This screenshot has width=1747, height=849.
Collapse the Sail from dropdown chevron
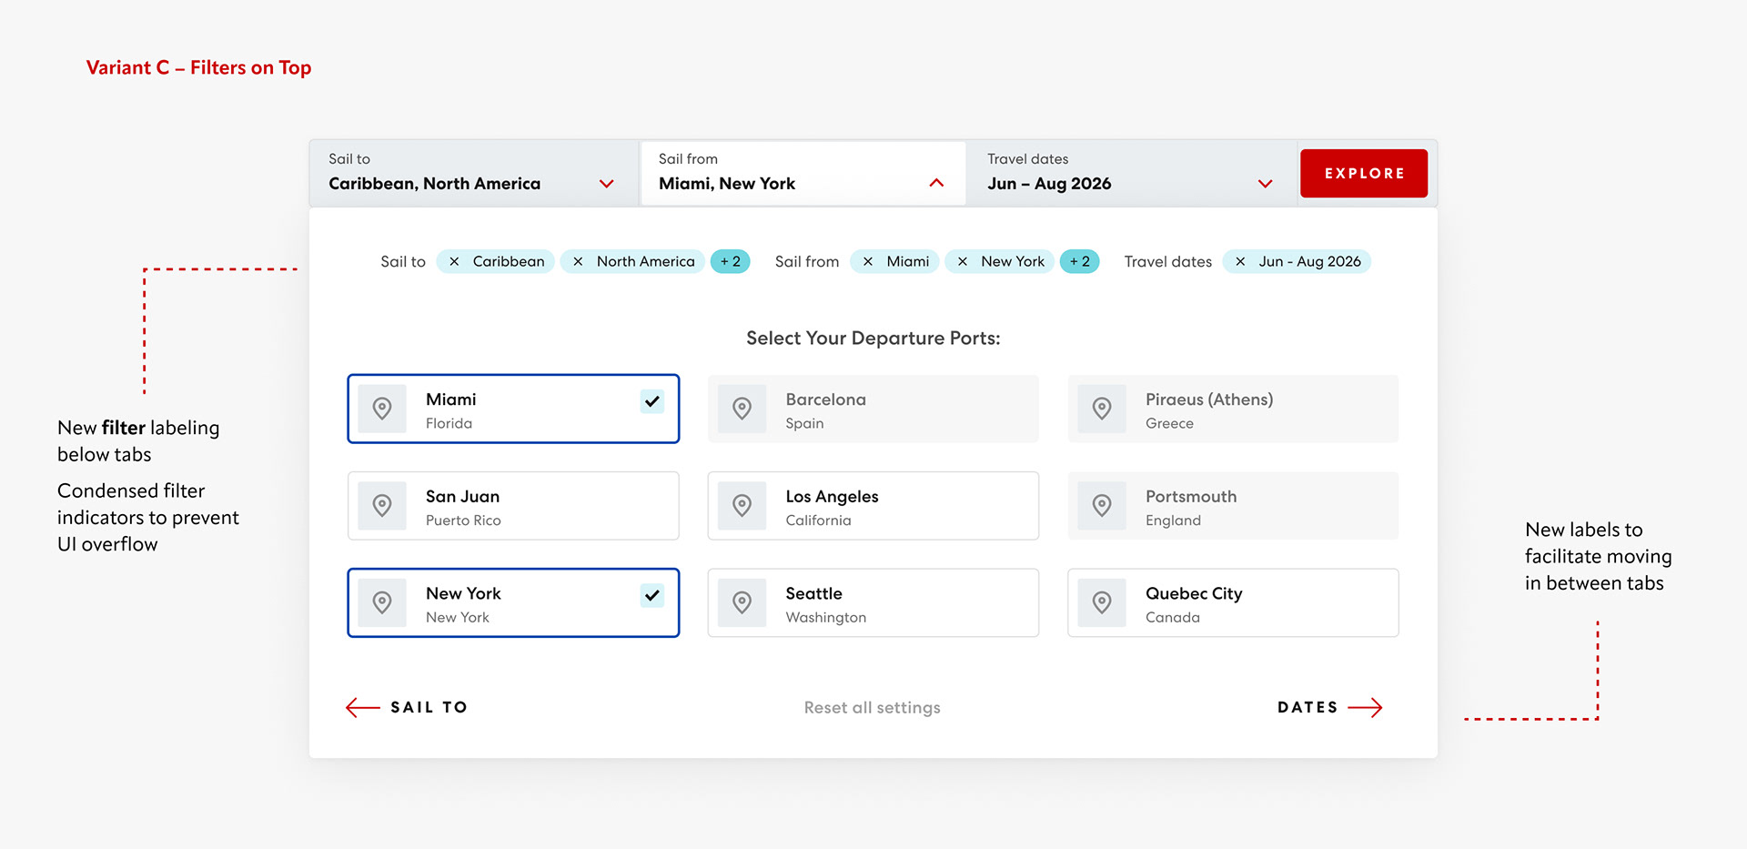coord(936,183)
